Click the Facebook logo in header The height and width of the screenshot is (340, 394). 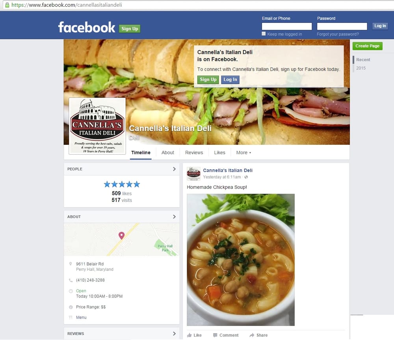86,27
